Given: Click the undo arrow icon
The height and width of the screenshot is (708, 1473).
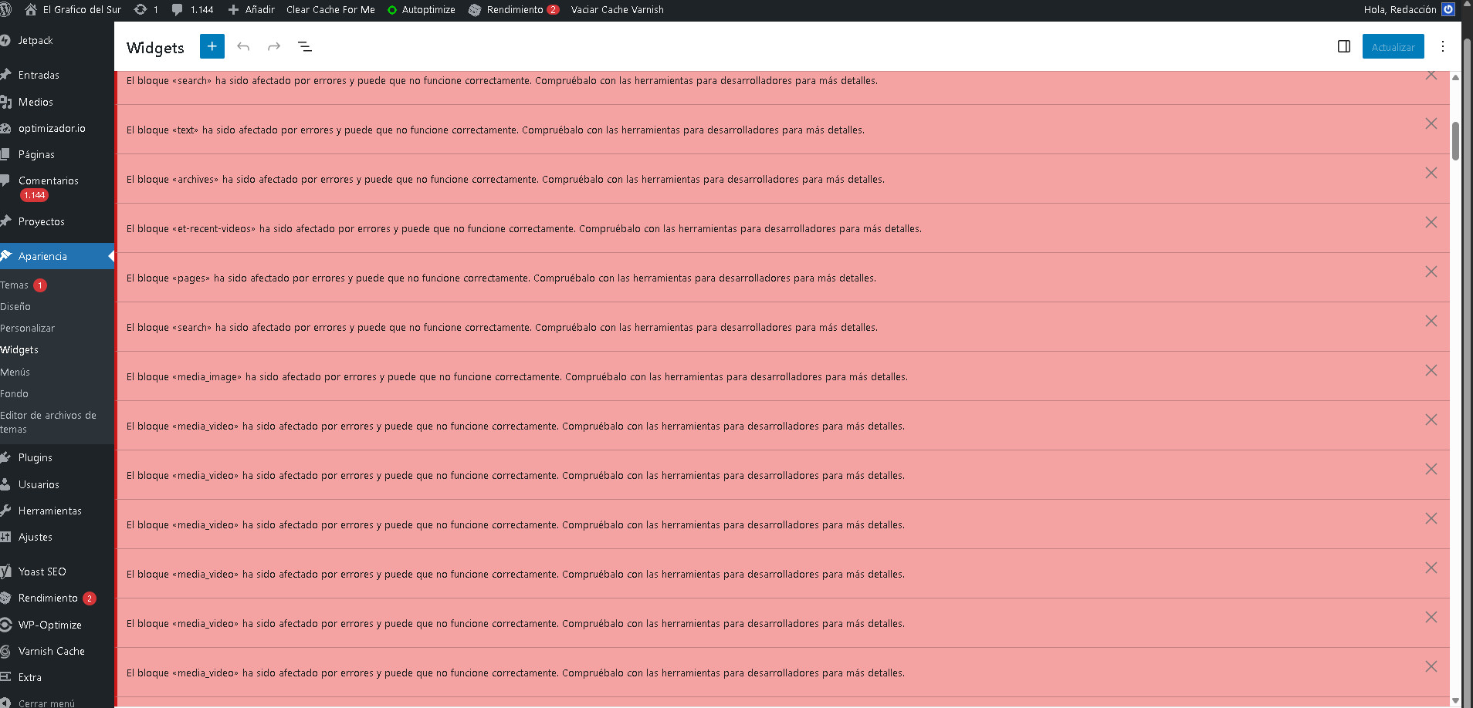Looking at the screenshot, I should pos(243,47).
